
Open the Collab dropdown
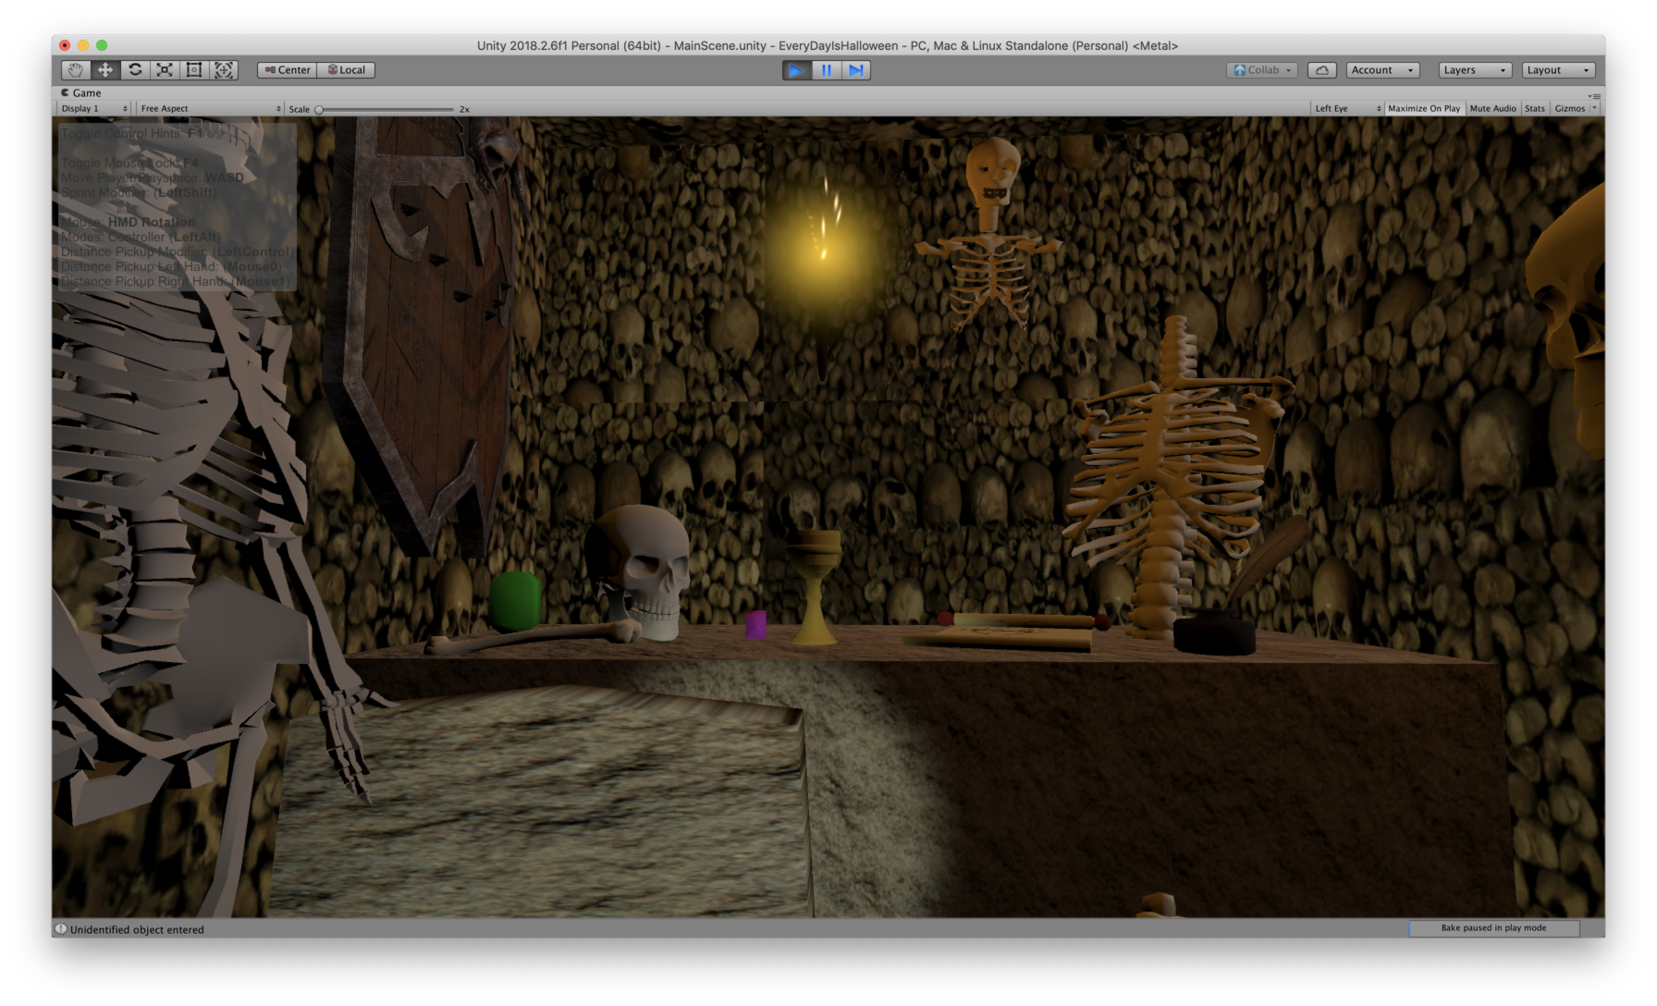tap(1262, 70)
